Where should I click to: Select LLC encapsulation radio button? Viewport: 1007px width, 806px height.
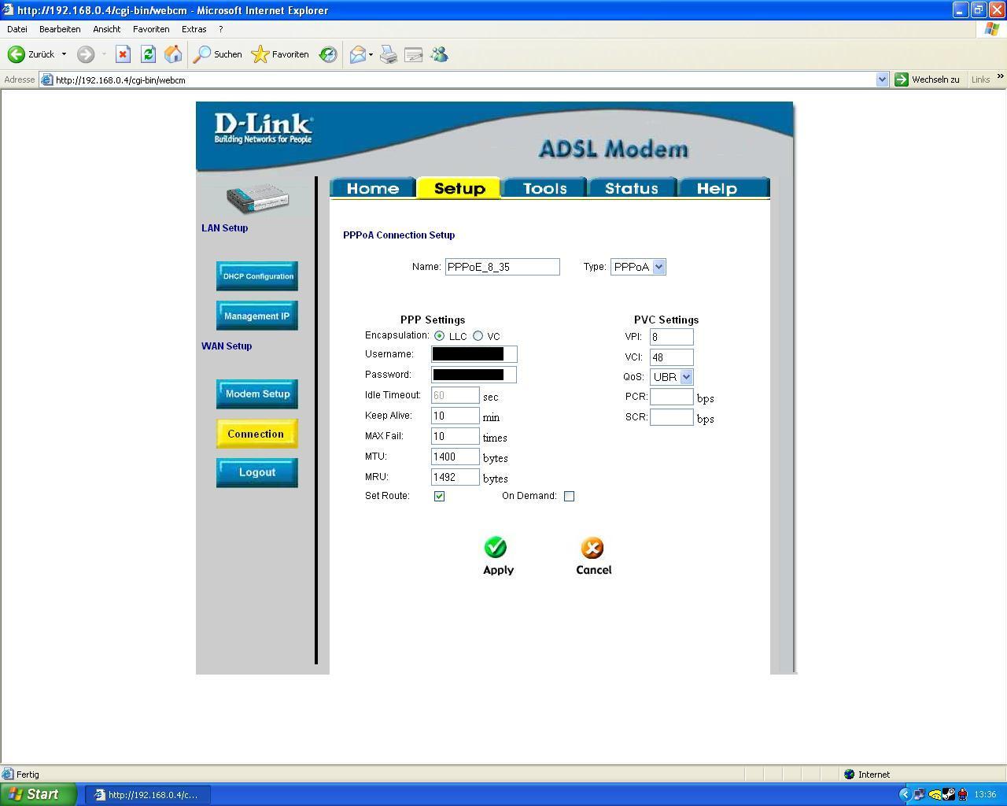coord(439,336)
